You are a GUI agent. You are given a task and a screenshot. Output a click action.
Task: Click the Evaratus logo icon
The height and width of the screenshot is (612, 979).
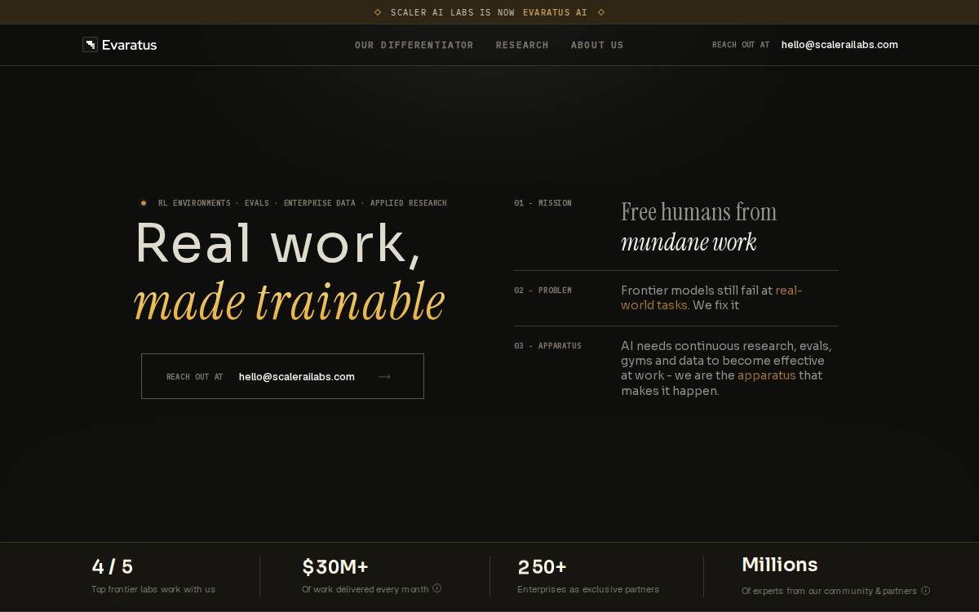(90, 45)
